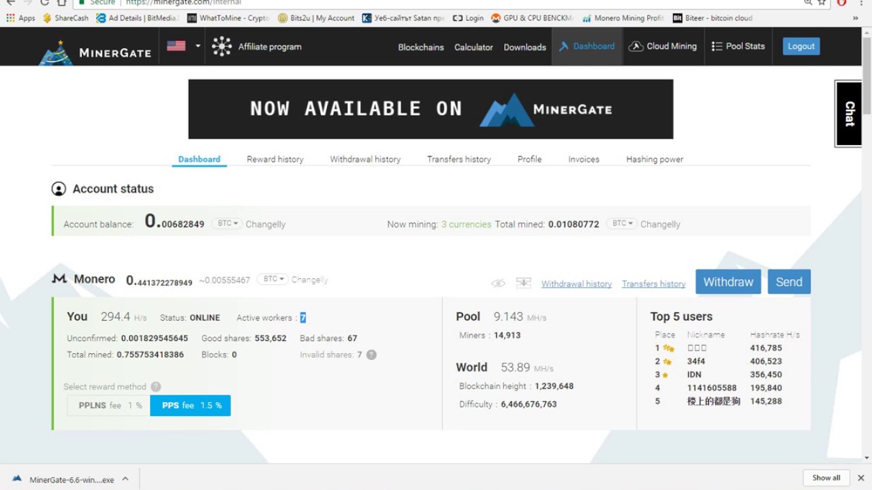Open the Chat side panel
872x490 pixels.
pos(849,114)
